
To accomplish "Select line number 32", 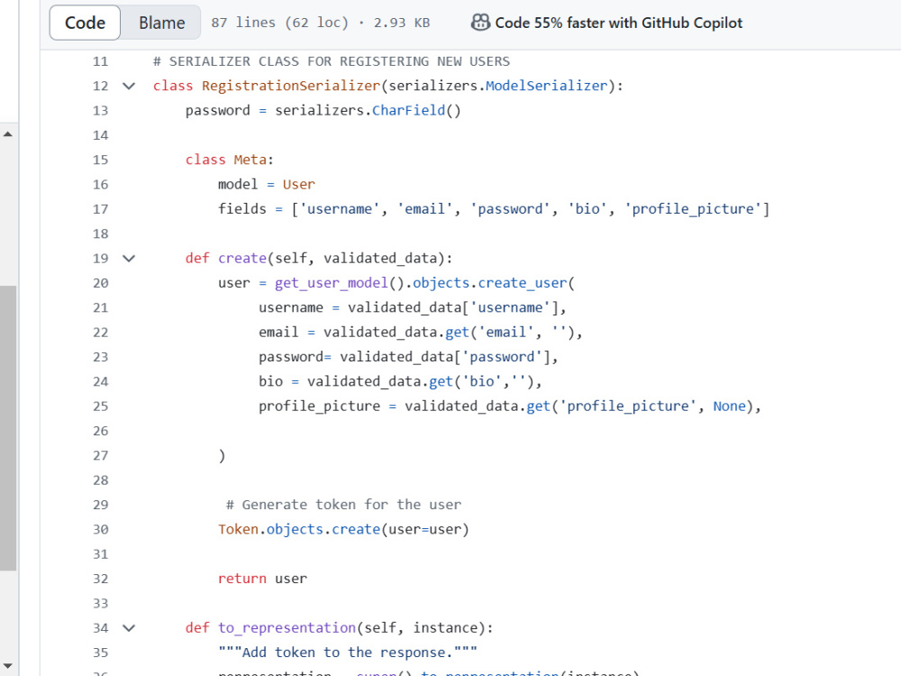I will tap(101, 579).
